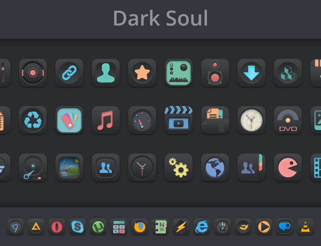The width and height of the screenshot is (321, 246).
Task: Open the calculator icon
Action: pos(119,227)
